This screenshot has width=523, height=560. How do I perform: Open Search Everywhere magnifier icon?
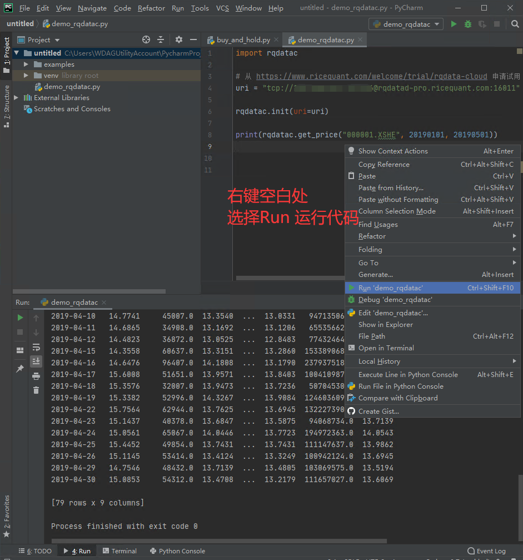[x=515, y=24]
